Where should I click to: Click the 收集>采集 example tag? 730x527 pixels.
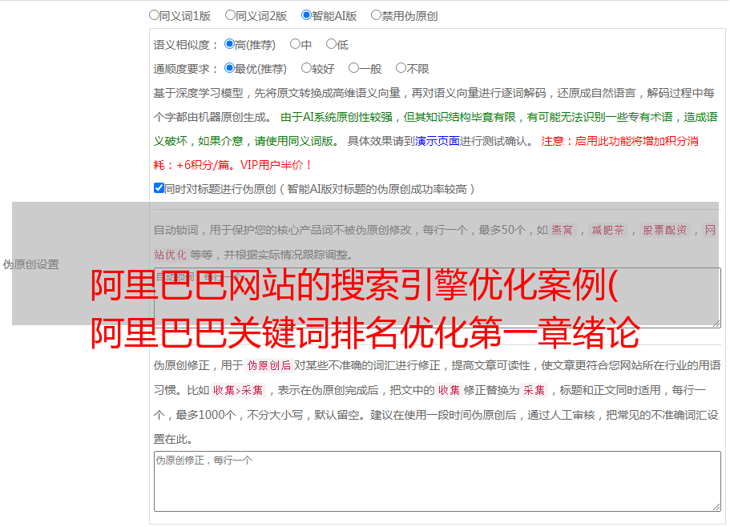point(238,390)
